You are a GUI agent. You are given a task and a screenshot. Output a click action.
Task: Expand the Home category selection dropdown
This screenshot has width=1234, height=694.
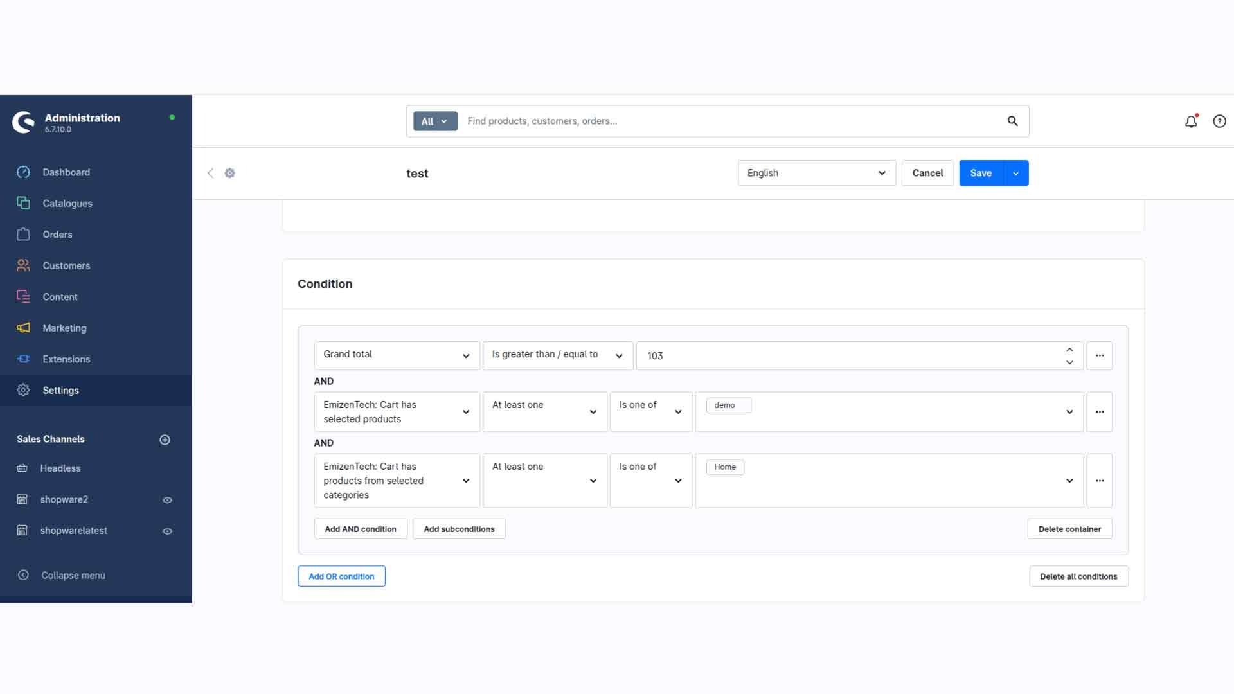coord(1069,481)
